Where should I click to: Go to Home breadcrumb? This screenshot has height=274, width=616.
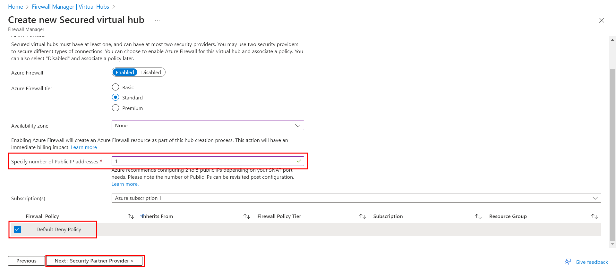pyautogui.click(x=15, y=7)
